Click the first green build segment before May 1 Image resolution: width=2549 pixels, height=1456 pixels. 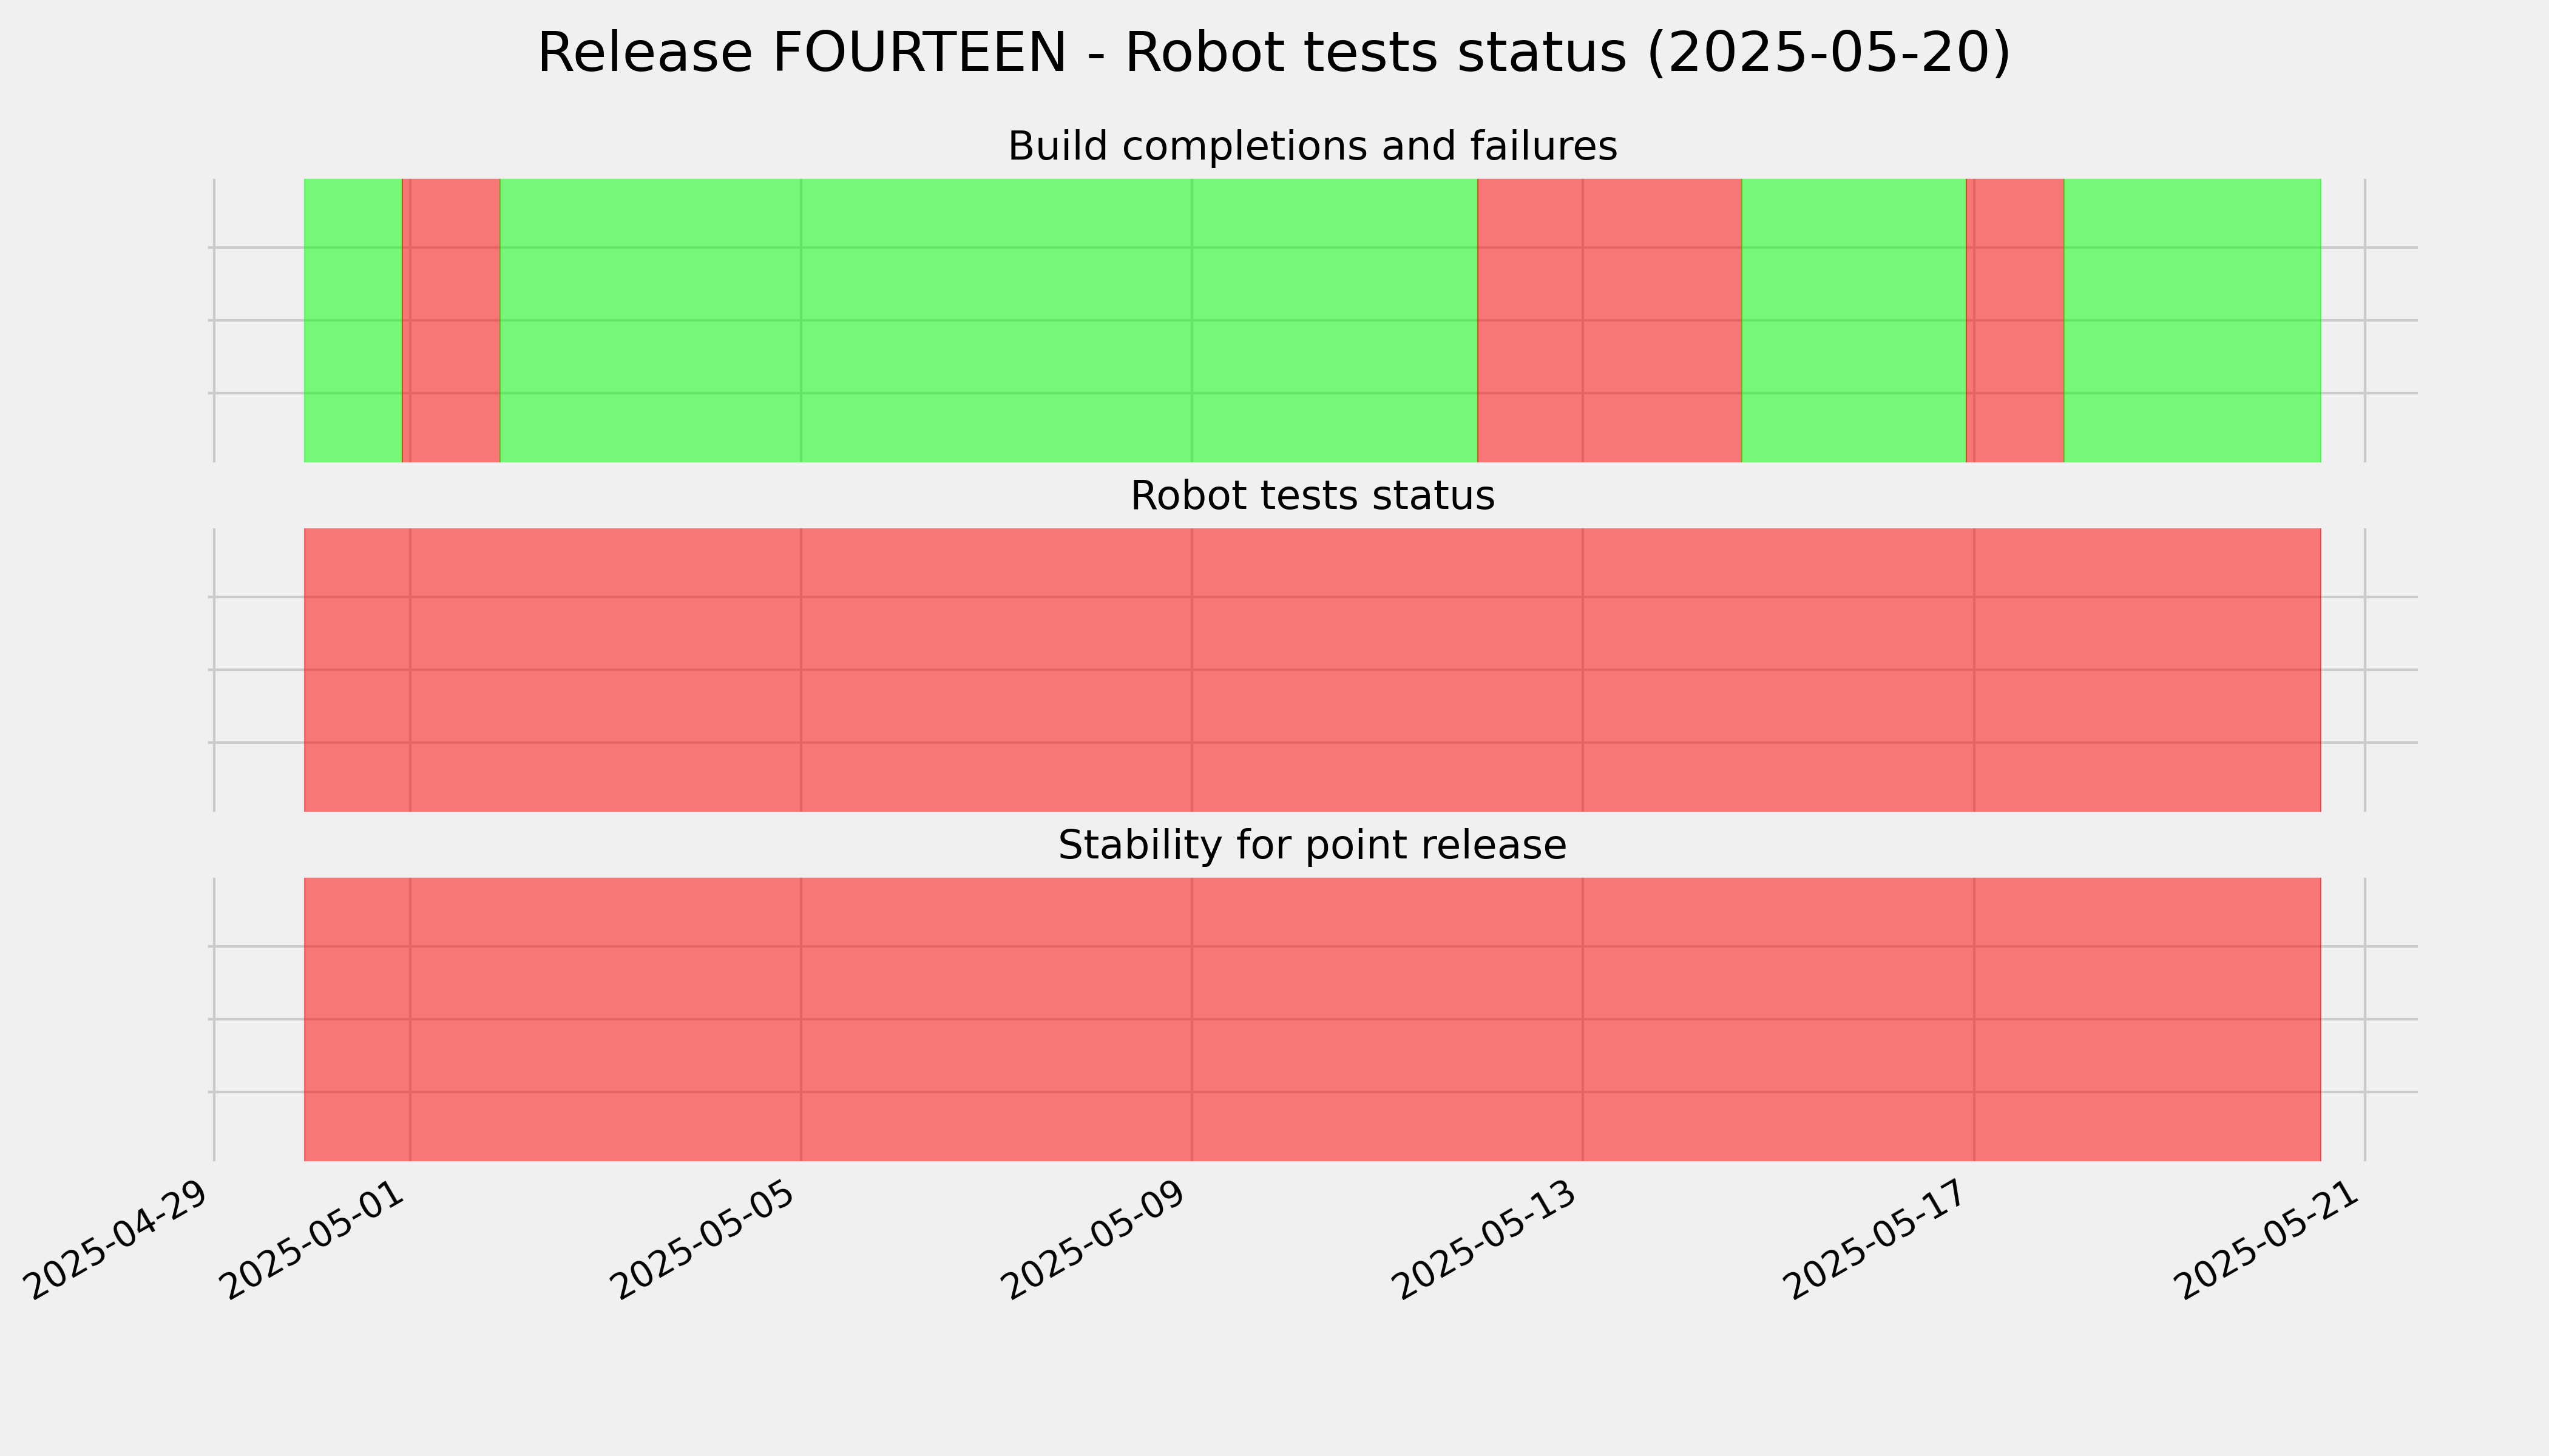[x=353, y=320]
